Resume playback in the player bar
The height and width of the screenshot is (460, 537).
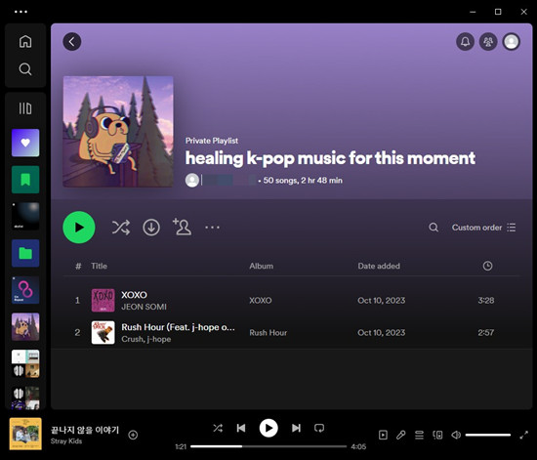coord(268,428)
